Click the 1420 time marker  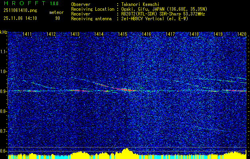(x=242, y=34)
